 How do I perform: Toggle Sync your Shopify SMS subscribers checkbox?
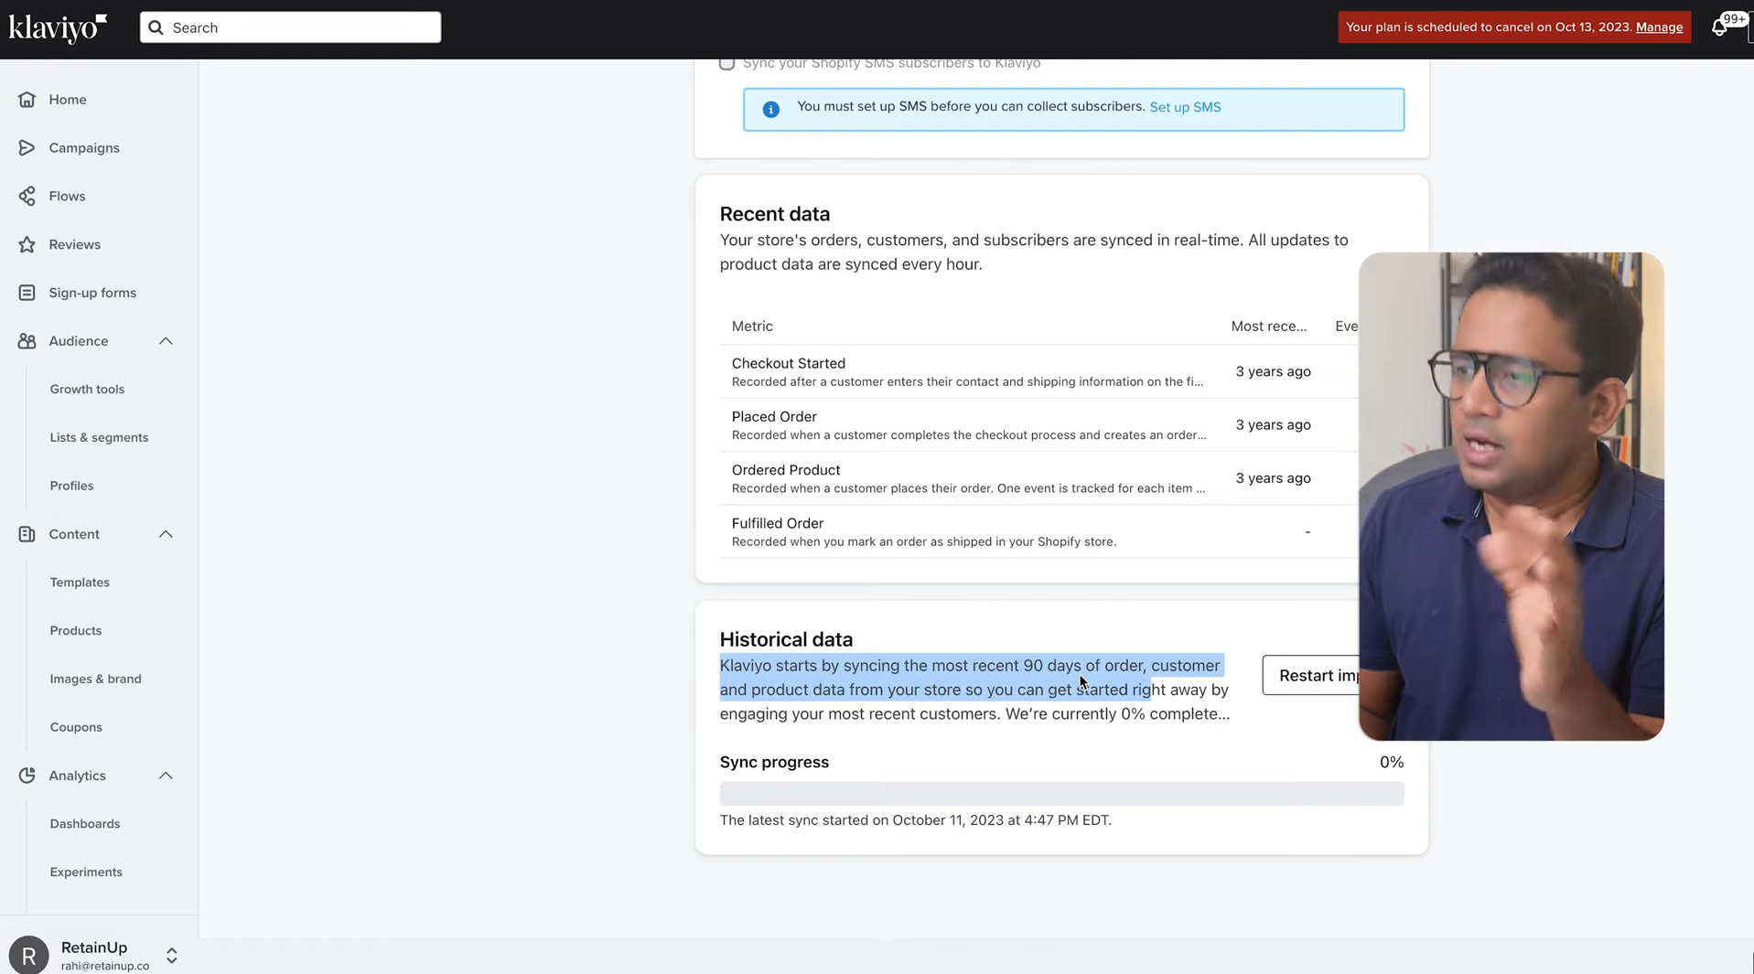coord(726,62)
